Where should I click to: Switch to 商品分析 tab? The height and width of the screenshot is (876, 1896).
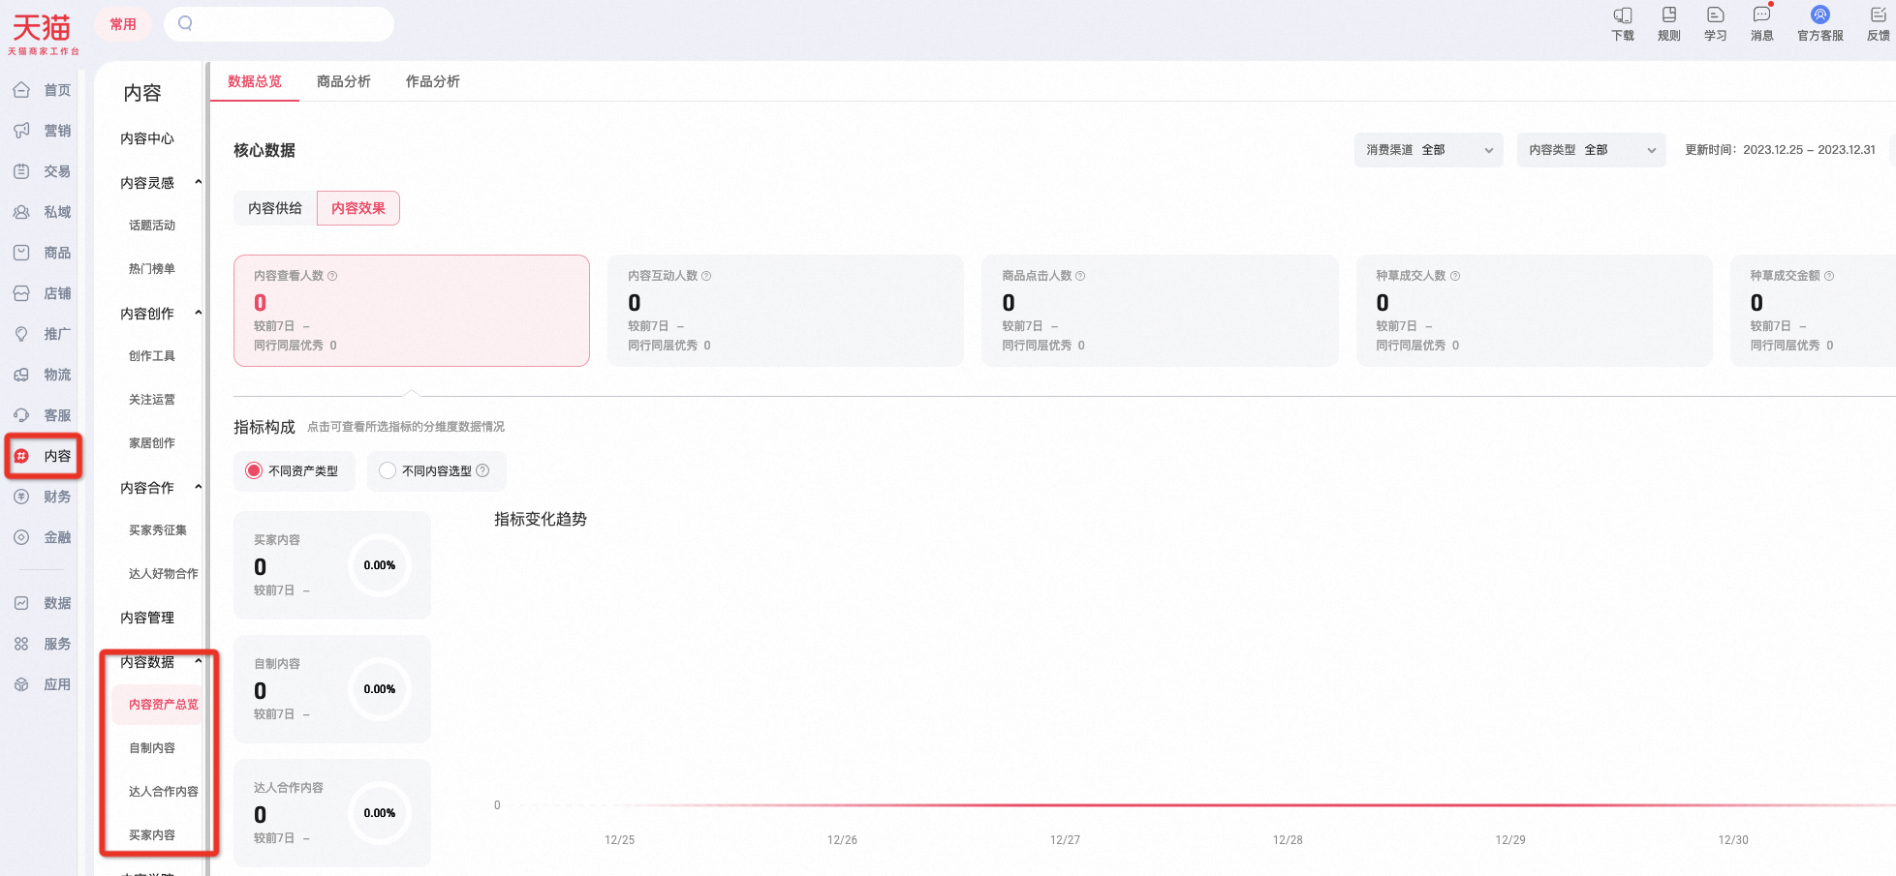344,81
